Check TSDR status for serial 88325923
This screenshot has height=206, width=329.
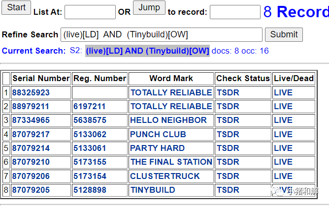pyautogui.click(x=228, y=92)
